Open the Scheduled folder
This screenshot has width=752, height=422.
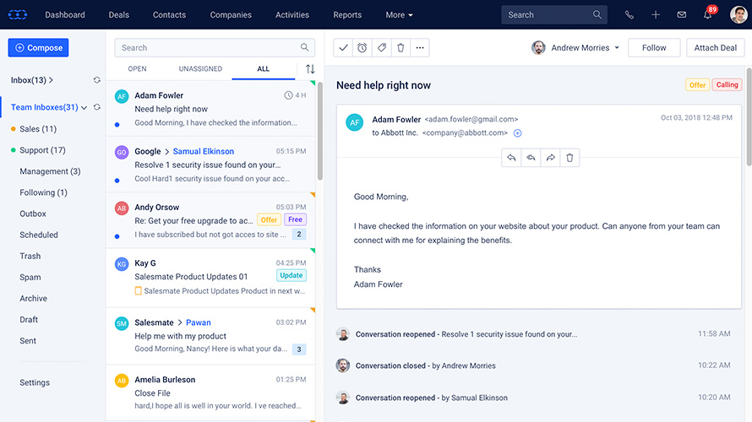tap(38, 235)
